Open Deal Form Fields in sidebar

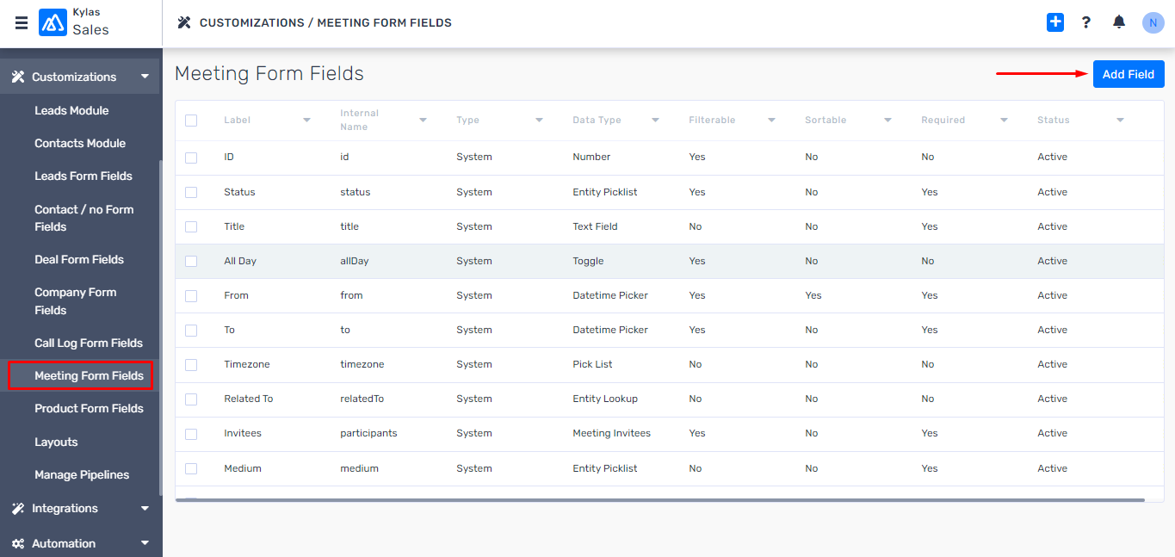pos(79,259)
